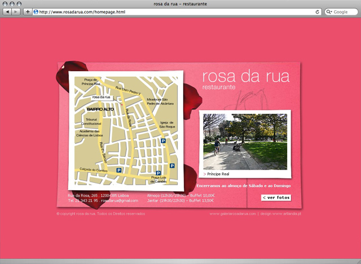Click the Príncipe Real park photo
Viewport: 361px width, 264px height.
pos(245,142)
